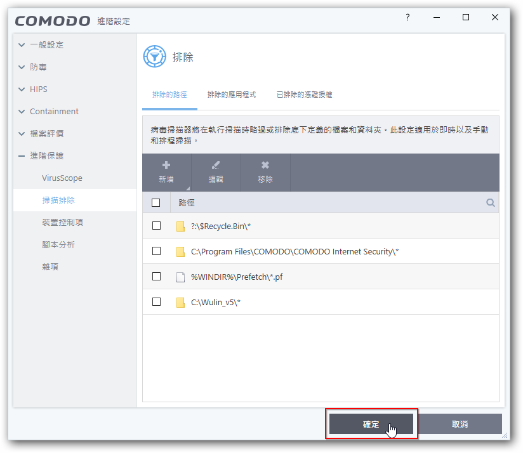Click the search magnifier in the 路徑 header

tap(490, 203)
